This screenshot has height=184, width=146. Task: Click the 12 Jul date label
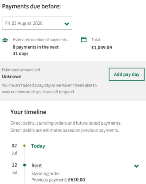point(14,168)
